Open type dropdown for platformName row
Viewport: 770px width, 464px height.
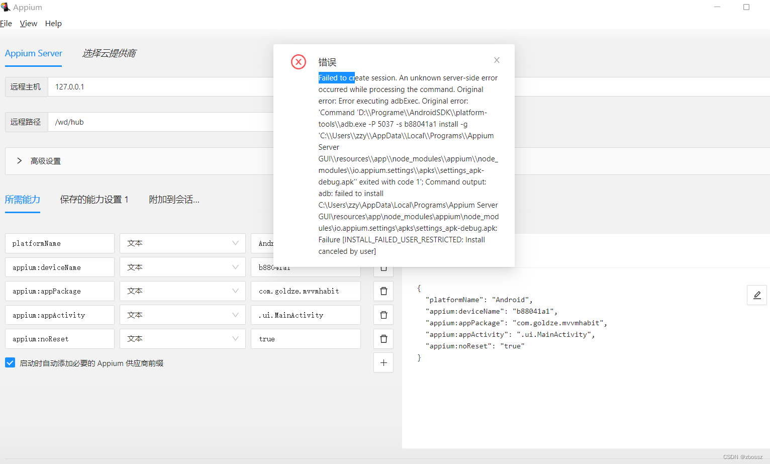[x=182, y=243]
